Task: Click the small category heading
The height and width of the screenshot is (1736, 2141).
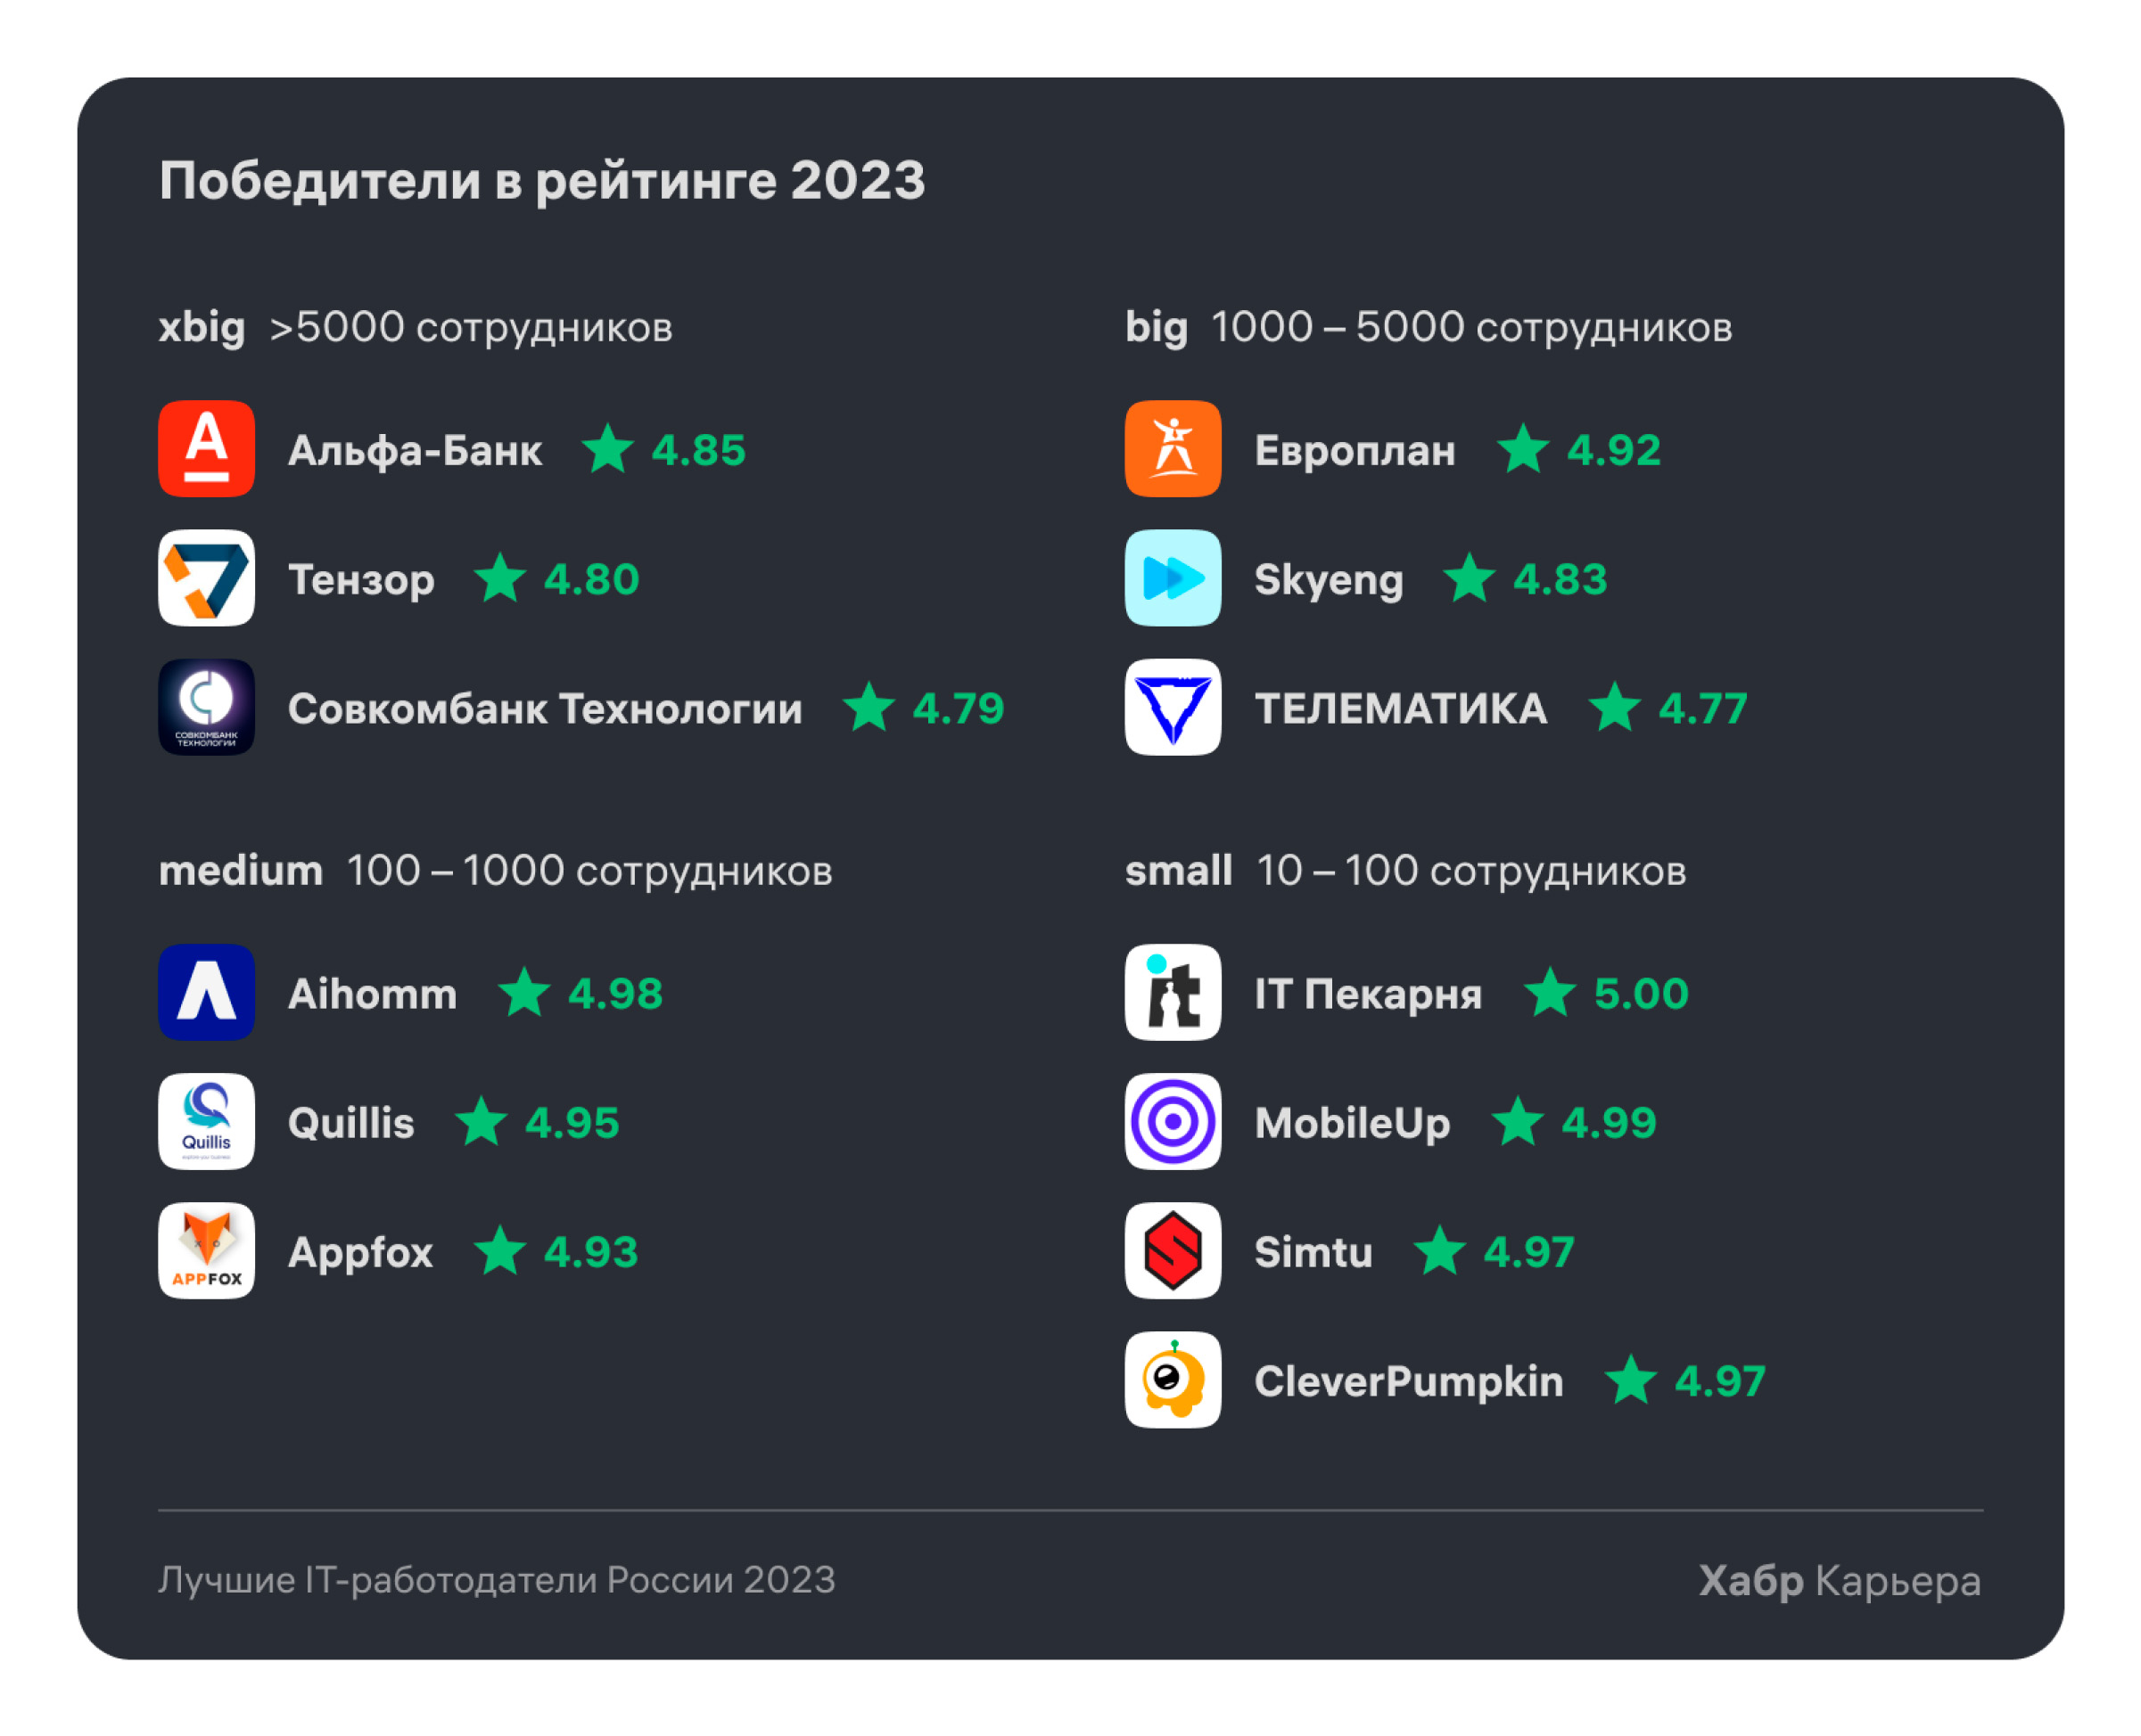Action: tap(1178, 871)
